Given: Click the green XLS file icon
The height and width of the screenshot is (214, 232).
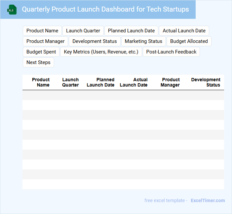Looking at the screenshot, I should tap(12, 10).
